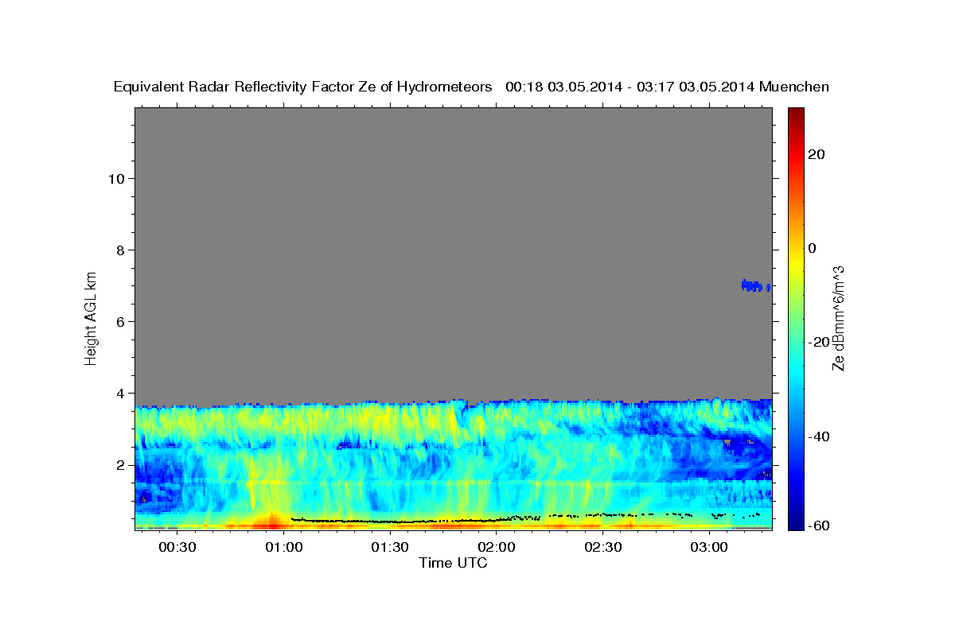Click the '02:00' time tick label
Screen dimensions: 955x636
tap(497, 548)
